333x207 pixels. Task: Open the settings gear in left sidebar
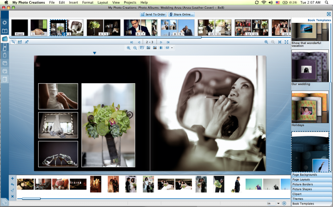(x=5, y=22)
